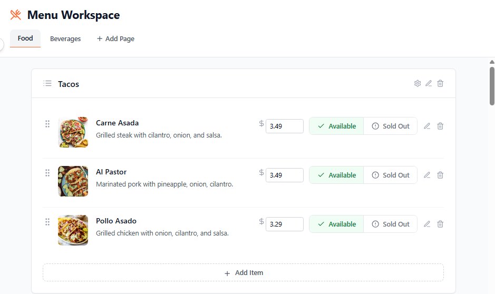Click the Pollo Asado item name

click(x=116, y=221)
